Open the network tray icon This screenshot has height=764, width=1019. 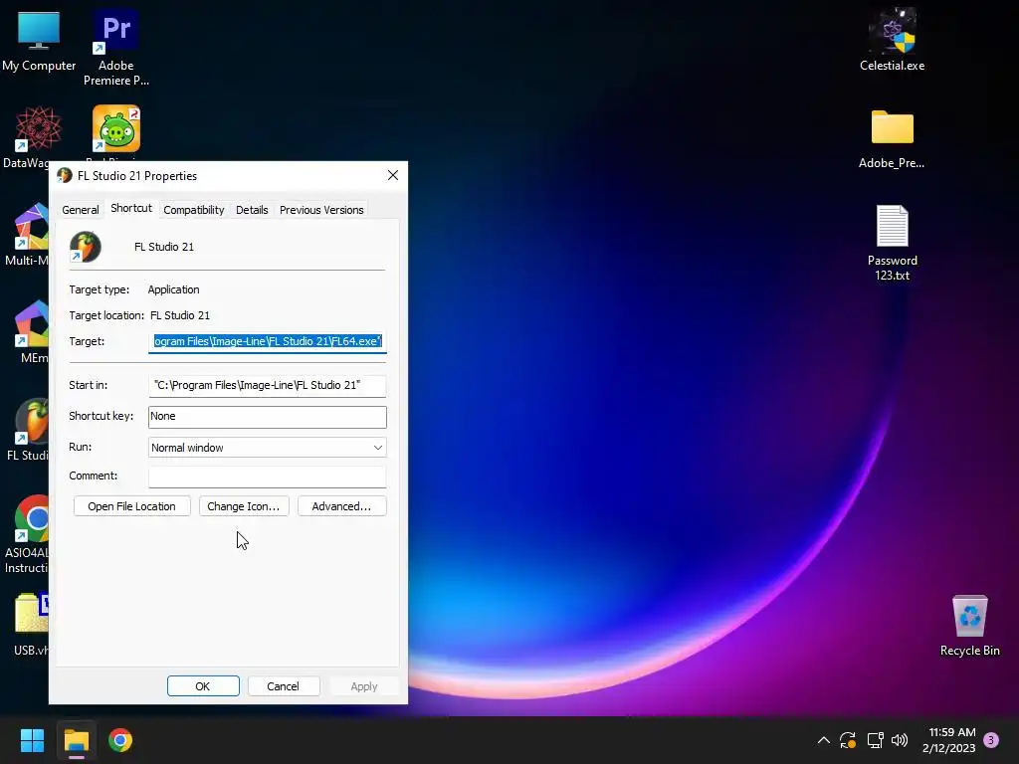pos(875,740)
